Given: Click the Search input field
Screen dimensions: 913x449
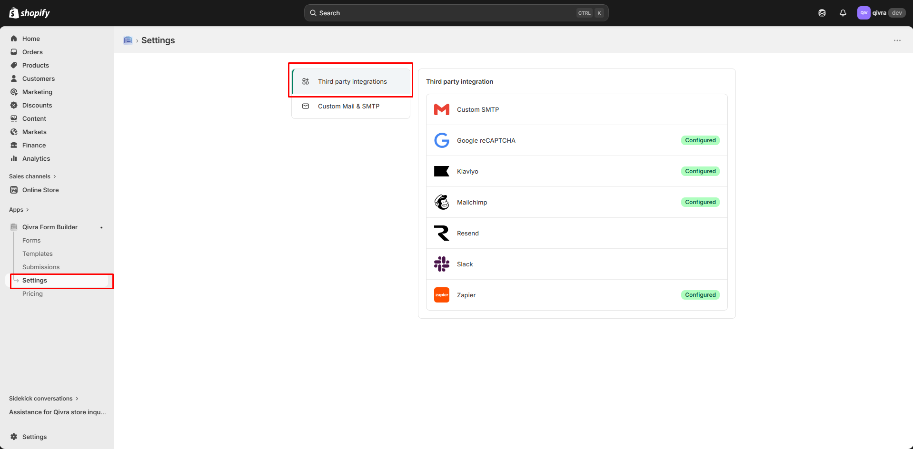Looking at the screenshot, I should [x=456, y=13].
